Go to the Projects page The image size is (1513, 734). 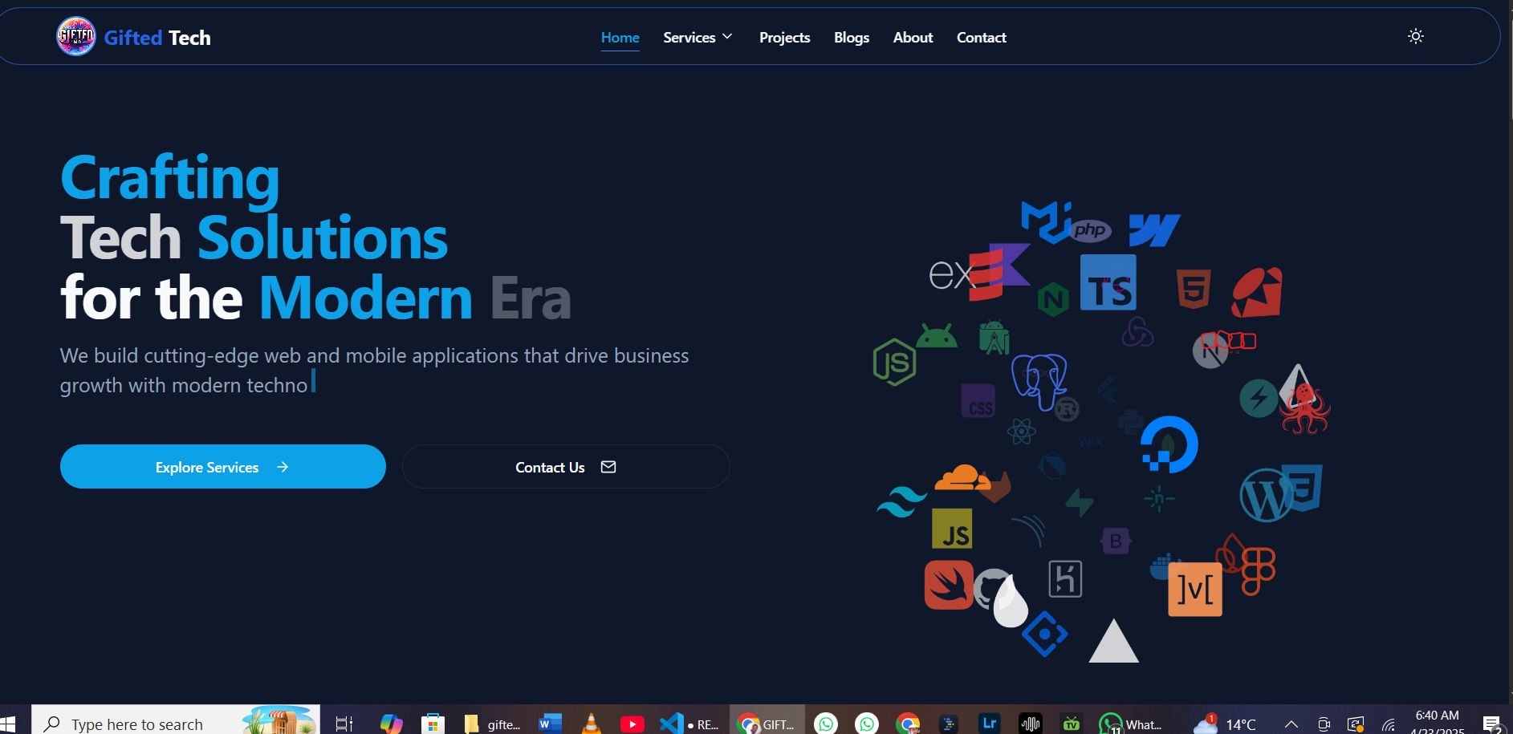[784, 38]
